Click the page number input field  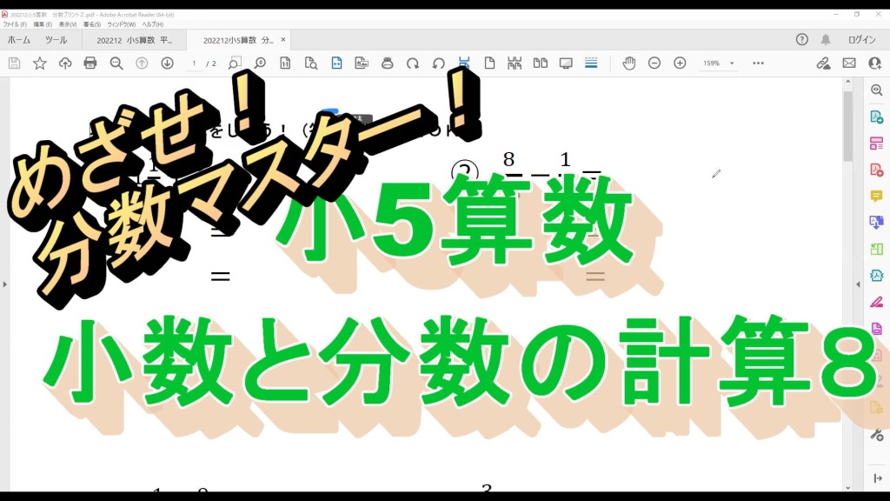(194, 63)
